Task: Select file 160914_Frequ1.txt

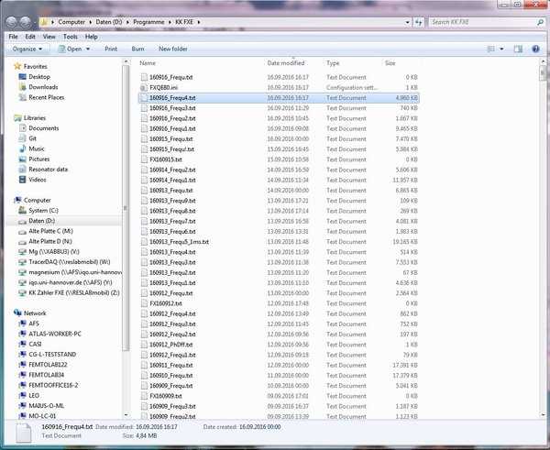Action: pos(279,180)
